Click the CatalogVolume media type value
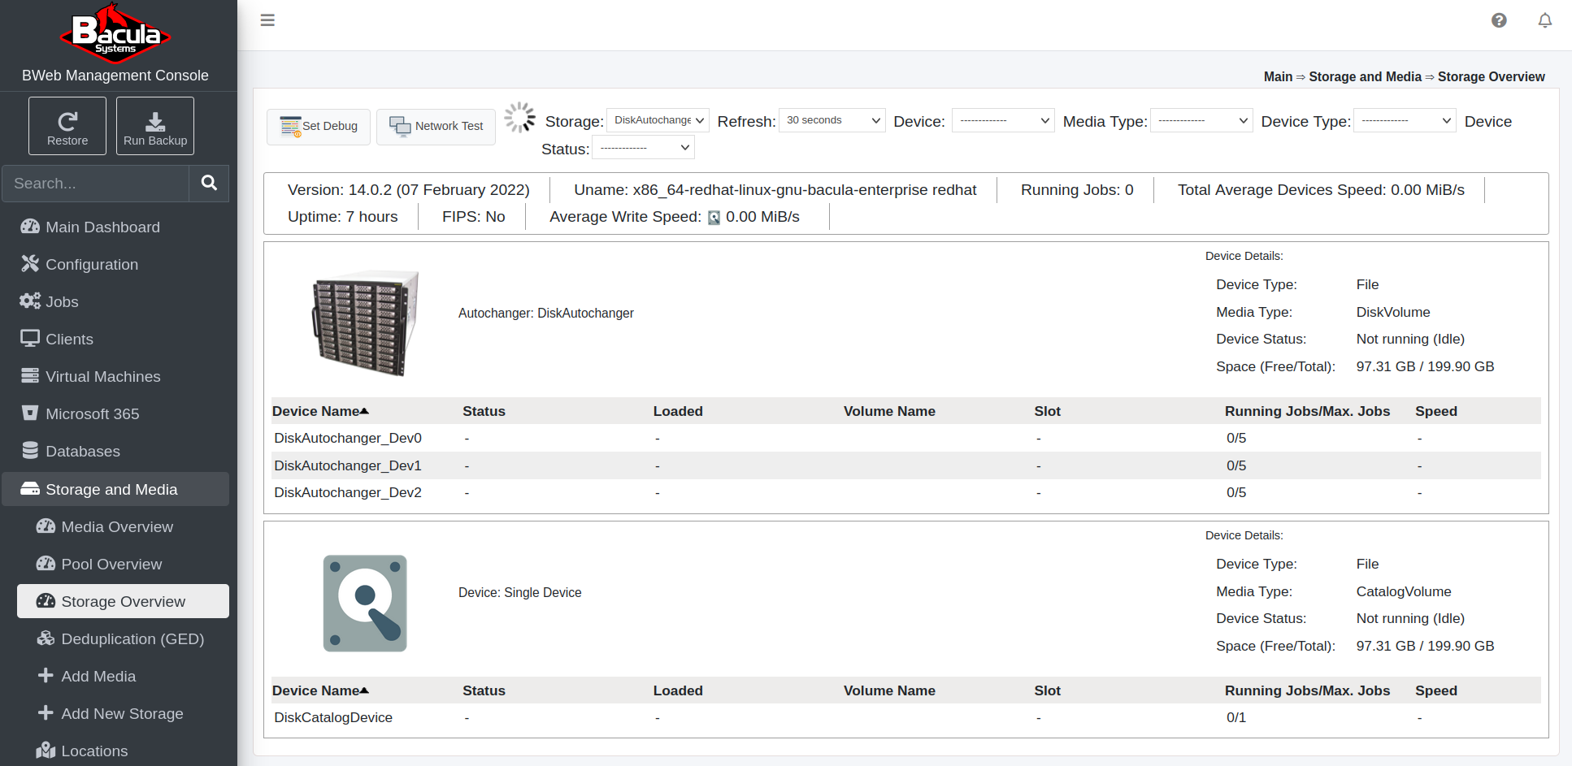This screenshot has width=1572, height=766. [x=1403, y=591]
